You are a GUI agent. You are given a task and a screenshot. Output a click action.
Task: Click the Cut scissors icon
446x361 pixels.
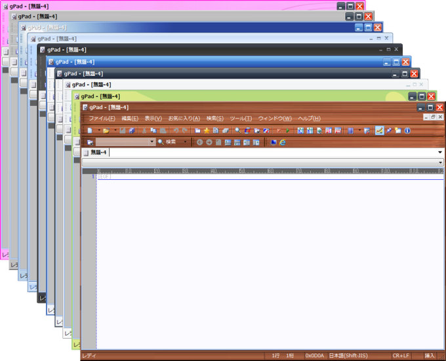[x=144, y=131]
